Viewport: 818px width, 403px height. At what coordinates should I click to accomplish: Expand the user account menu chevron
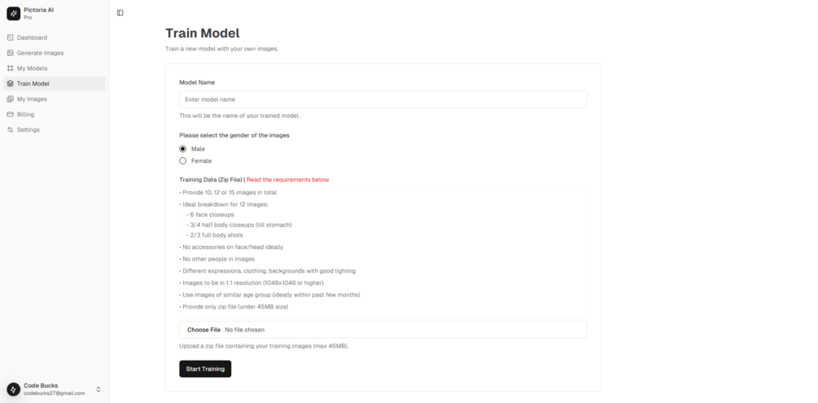(98, 389)
